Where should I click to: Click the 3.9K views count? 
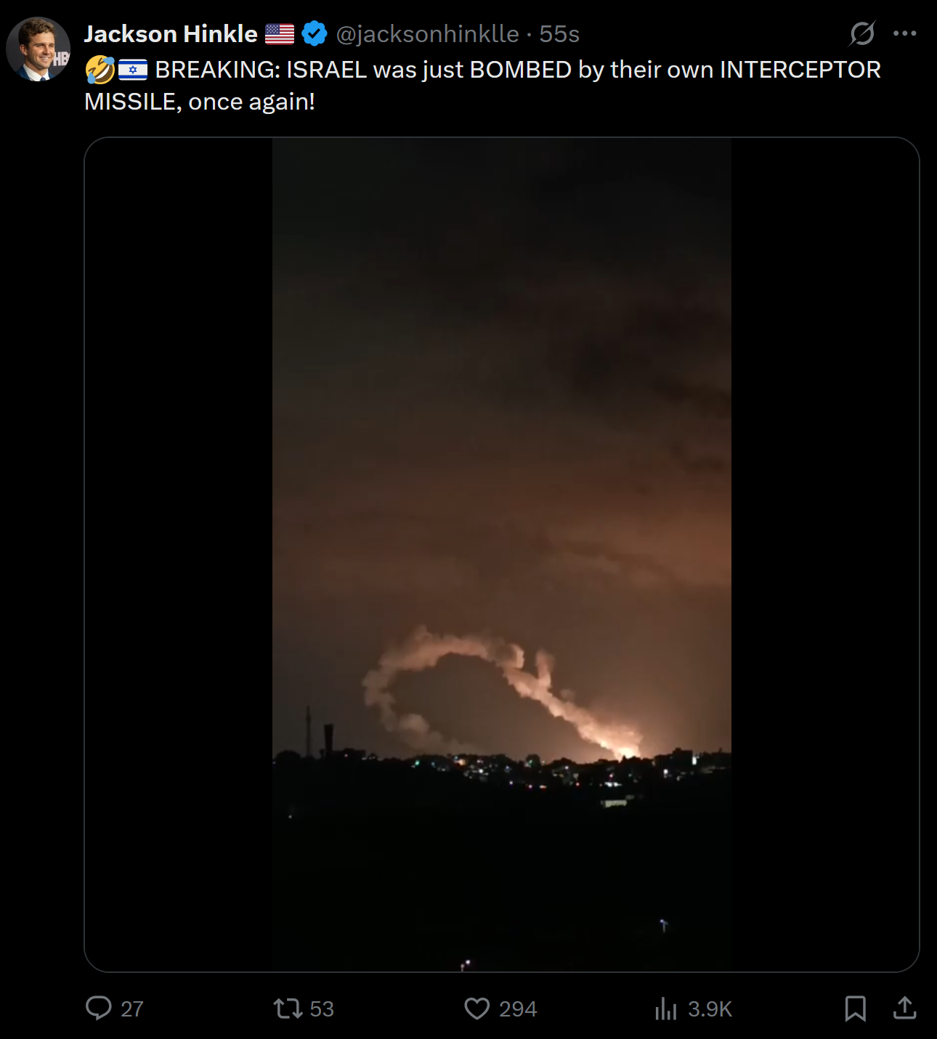point(710,1009)
